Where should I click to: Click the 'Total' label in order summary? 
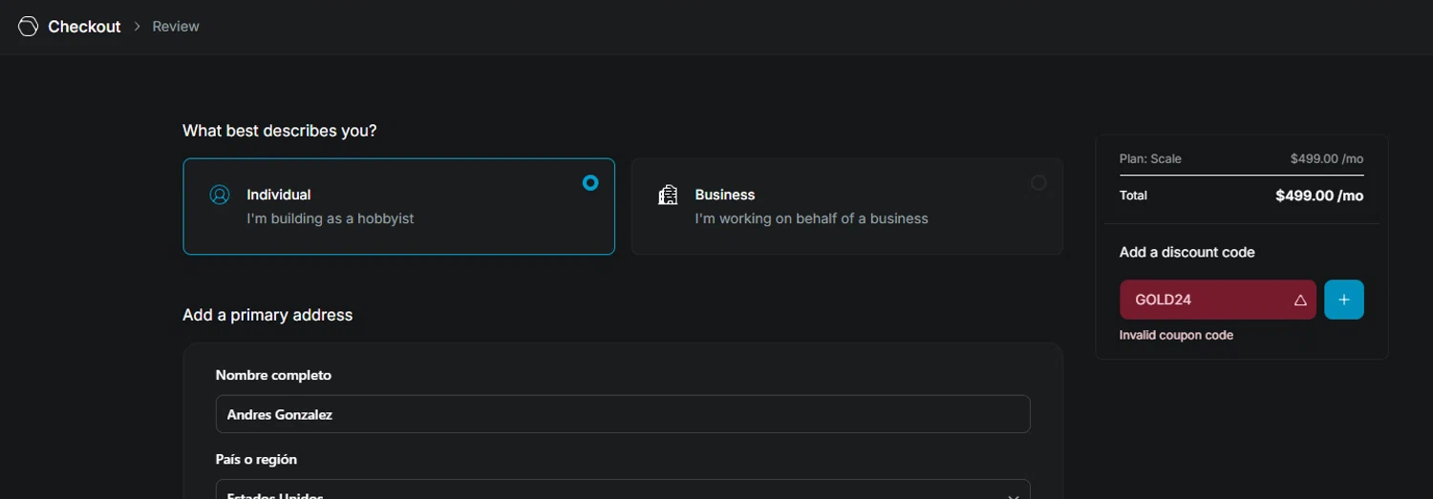[x=1133, y=196]
